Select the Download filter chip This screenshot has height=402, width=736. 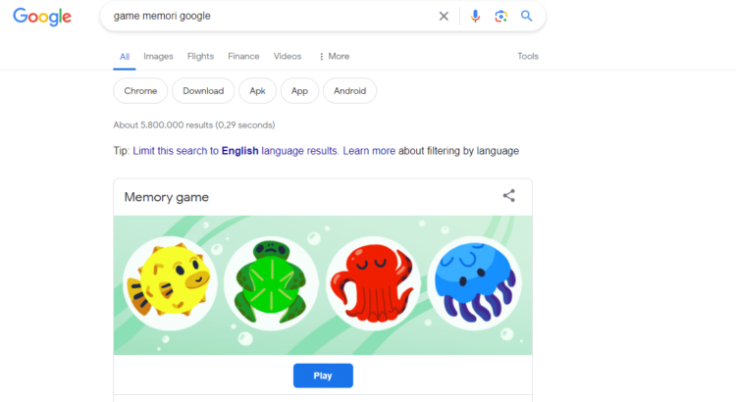click(x=203, y=91)
